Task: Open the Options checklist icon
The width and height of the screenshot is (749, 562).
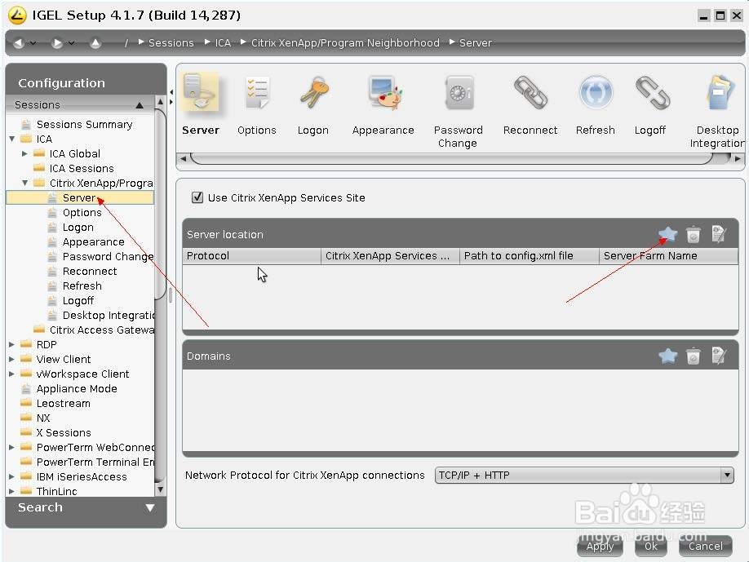Action: click(x=257, y=92)
